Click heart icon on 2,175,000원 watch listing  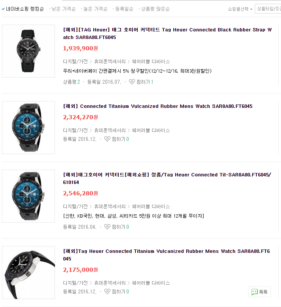click(107, 291)
